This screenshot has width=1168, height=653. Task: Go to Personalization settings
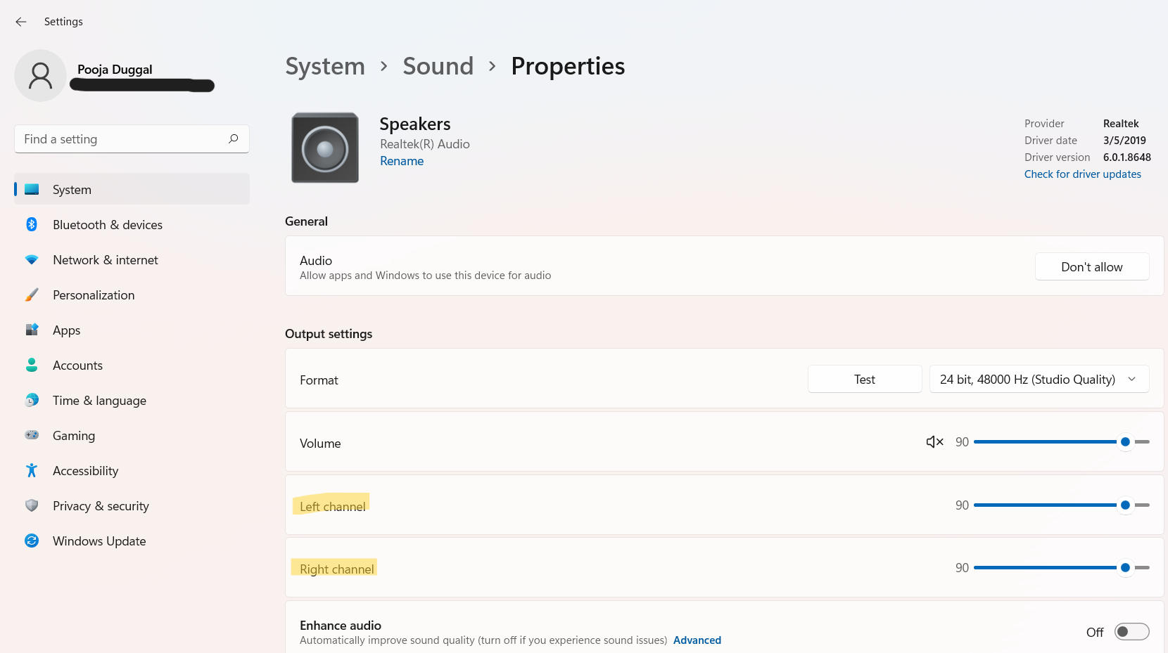[94, 295]
